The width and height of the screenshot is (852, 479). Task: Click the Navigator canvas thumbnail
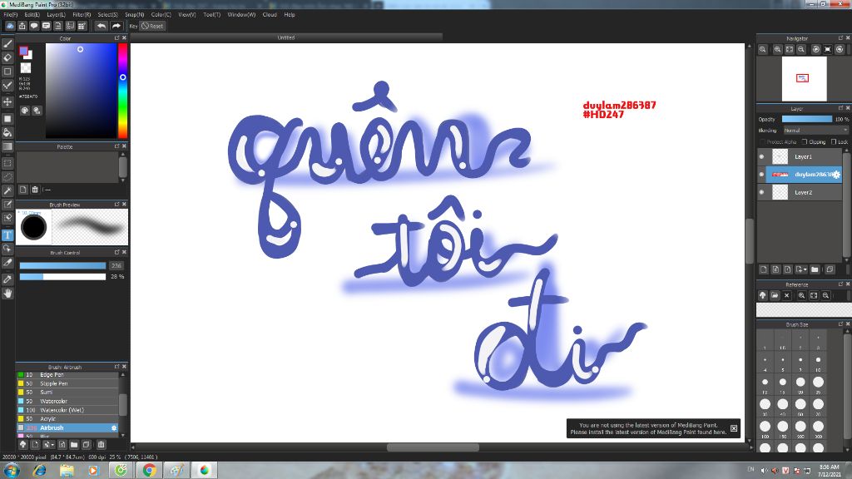(804, 79)
